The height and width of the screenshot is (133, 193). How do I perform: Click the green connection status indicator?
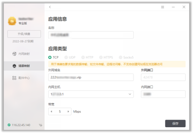9,125
